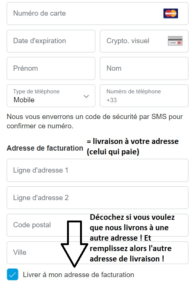Screen dimensions: 194x286
Task: Select the Prénom text field
Action: point(51,68)
